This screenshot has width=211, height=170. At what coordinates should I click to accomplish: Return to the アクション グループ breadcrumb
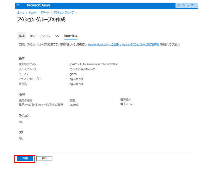coord(64,13)
